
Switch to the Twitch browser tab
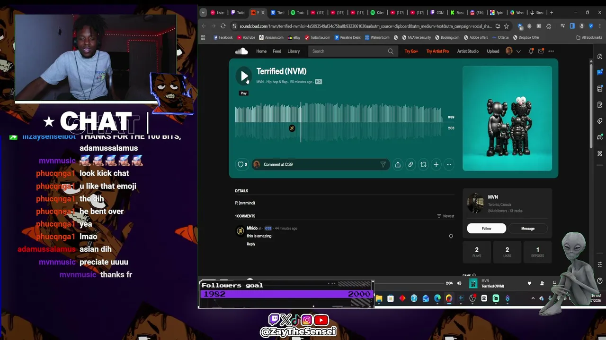[238, 13]
